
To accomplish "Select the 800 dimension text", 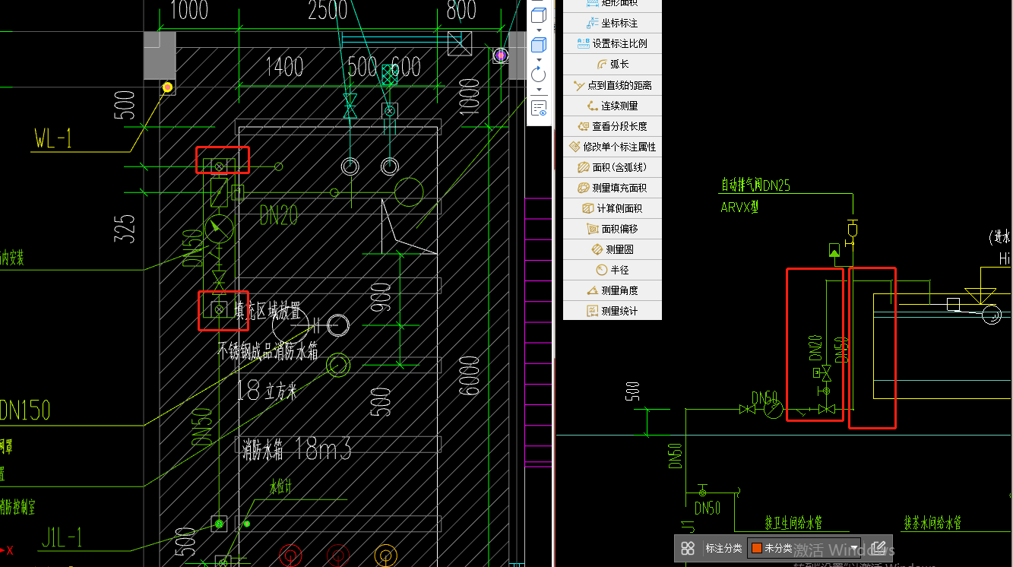I will pyautogui.click(x=461, y=11).
